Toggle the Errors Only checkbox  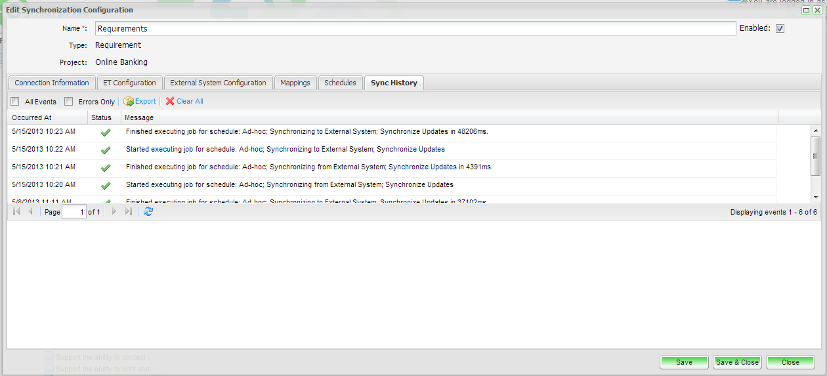(x=69, y=102)
